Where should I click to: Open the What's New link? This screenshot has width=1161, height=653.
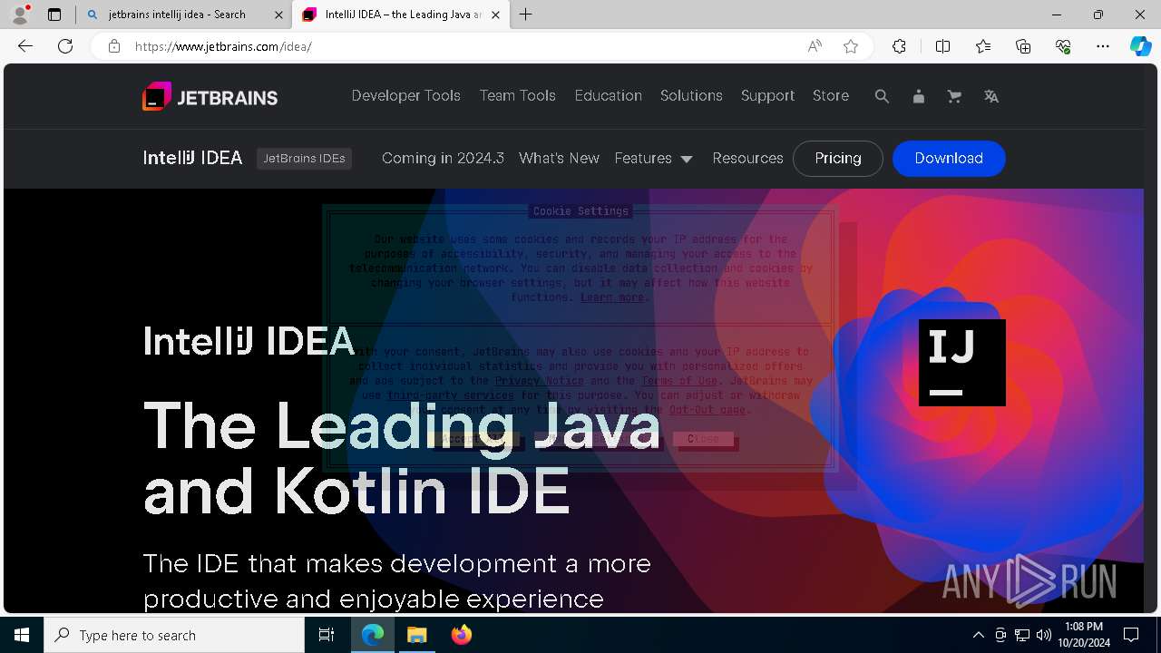[x=559, y=159]
